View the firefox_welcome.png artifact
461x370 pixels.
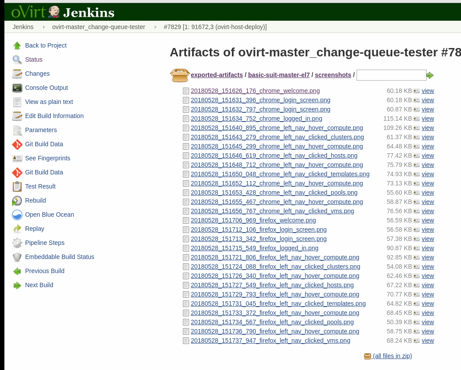click(428, 220)
